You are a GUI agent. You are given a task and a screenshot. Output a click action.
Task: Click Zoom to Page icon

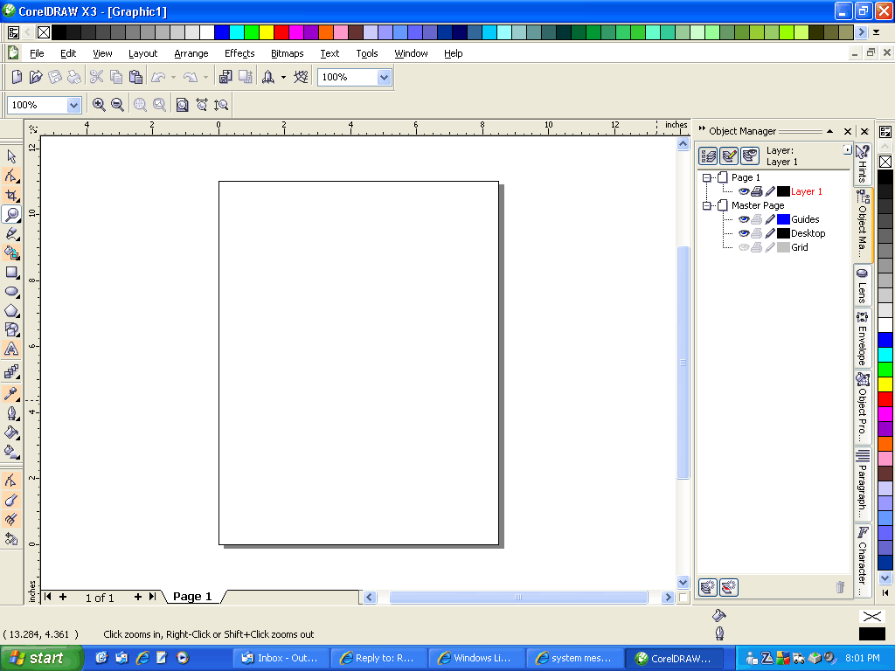coord(182,105)
